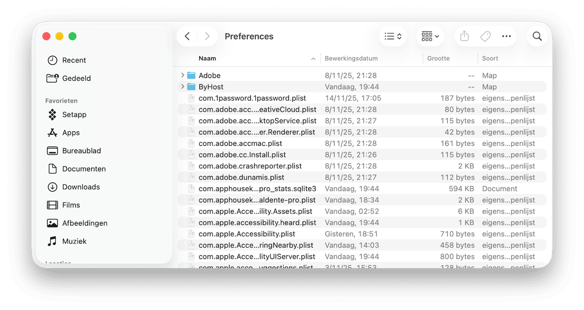The image size is (584, 310).
Task: Expand the Adobe folder disclosure arrow
Action: click(x=182, y=75)
